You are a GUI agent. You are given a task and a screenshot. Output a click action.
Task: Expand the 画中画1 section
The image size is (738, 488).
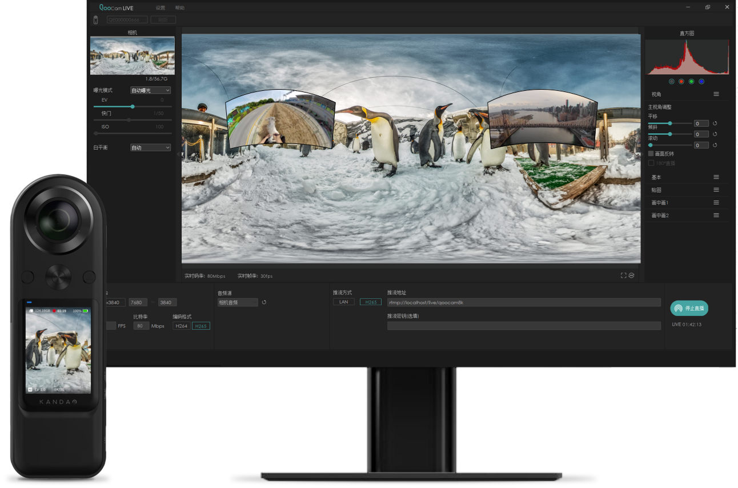(716, 203)
